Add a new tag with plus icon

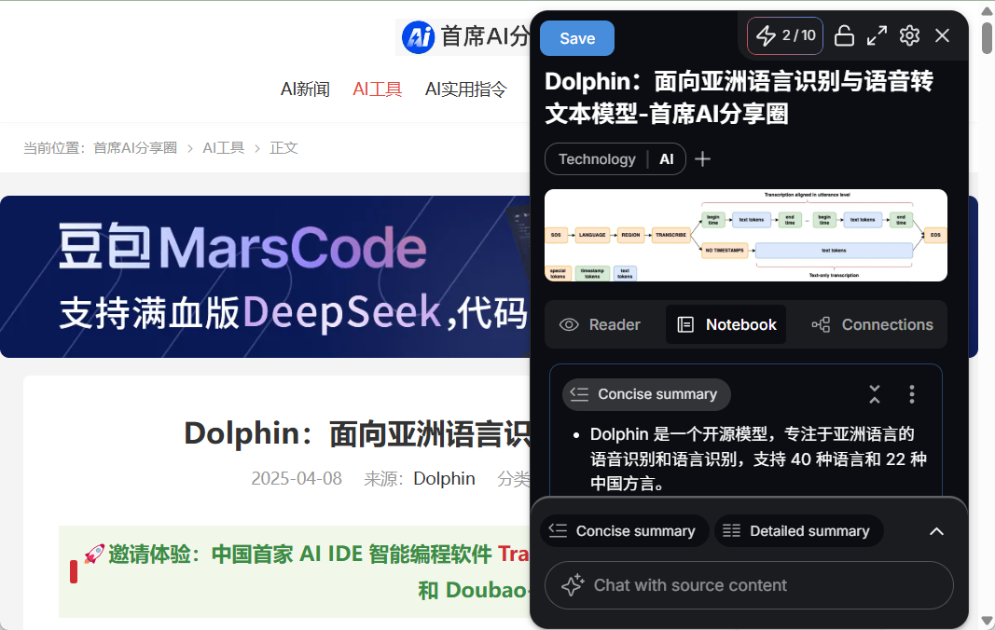point(702,159)
